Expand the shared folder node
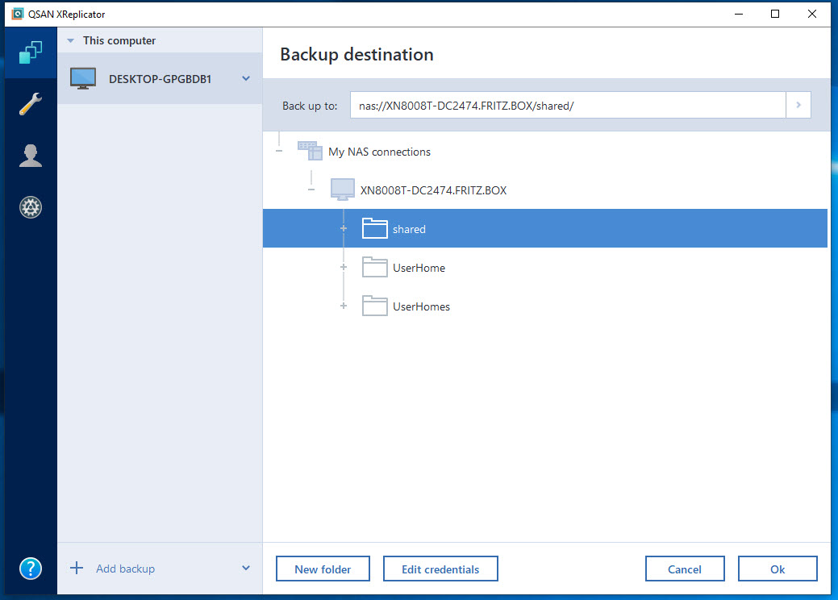 pos(344,229)
